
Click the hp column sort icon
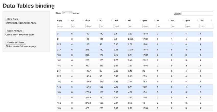[111, 20]
